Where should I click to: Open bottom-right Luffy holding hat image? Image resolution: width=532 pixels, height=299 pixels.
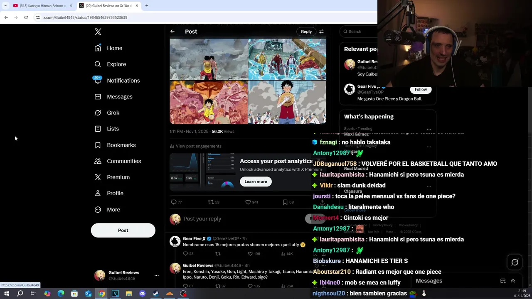[x=287, y=102]
